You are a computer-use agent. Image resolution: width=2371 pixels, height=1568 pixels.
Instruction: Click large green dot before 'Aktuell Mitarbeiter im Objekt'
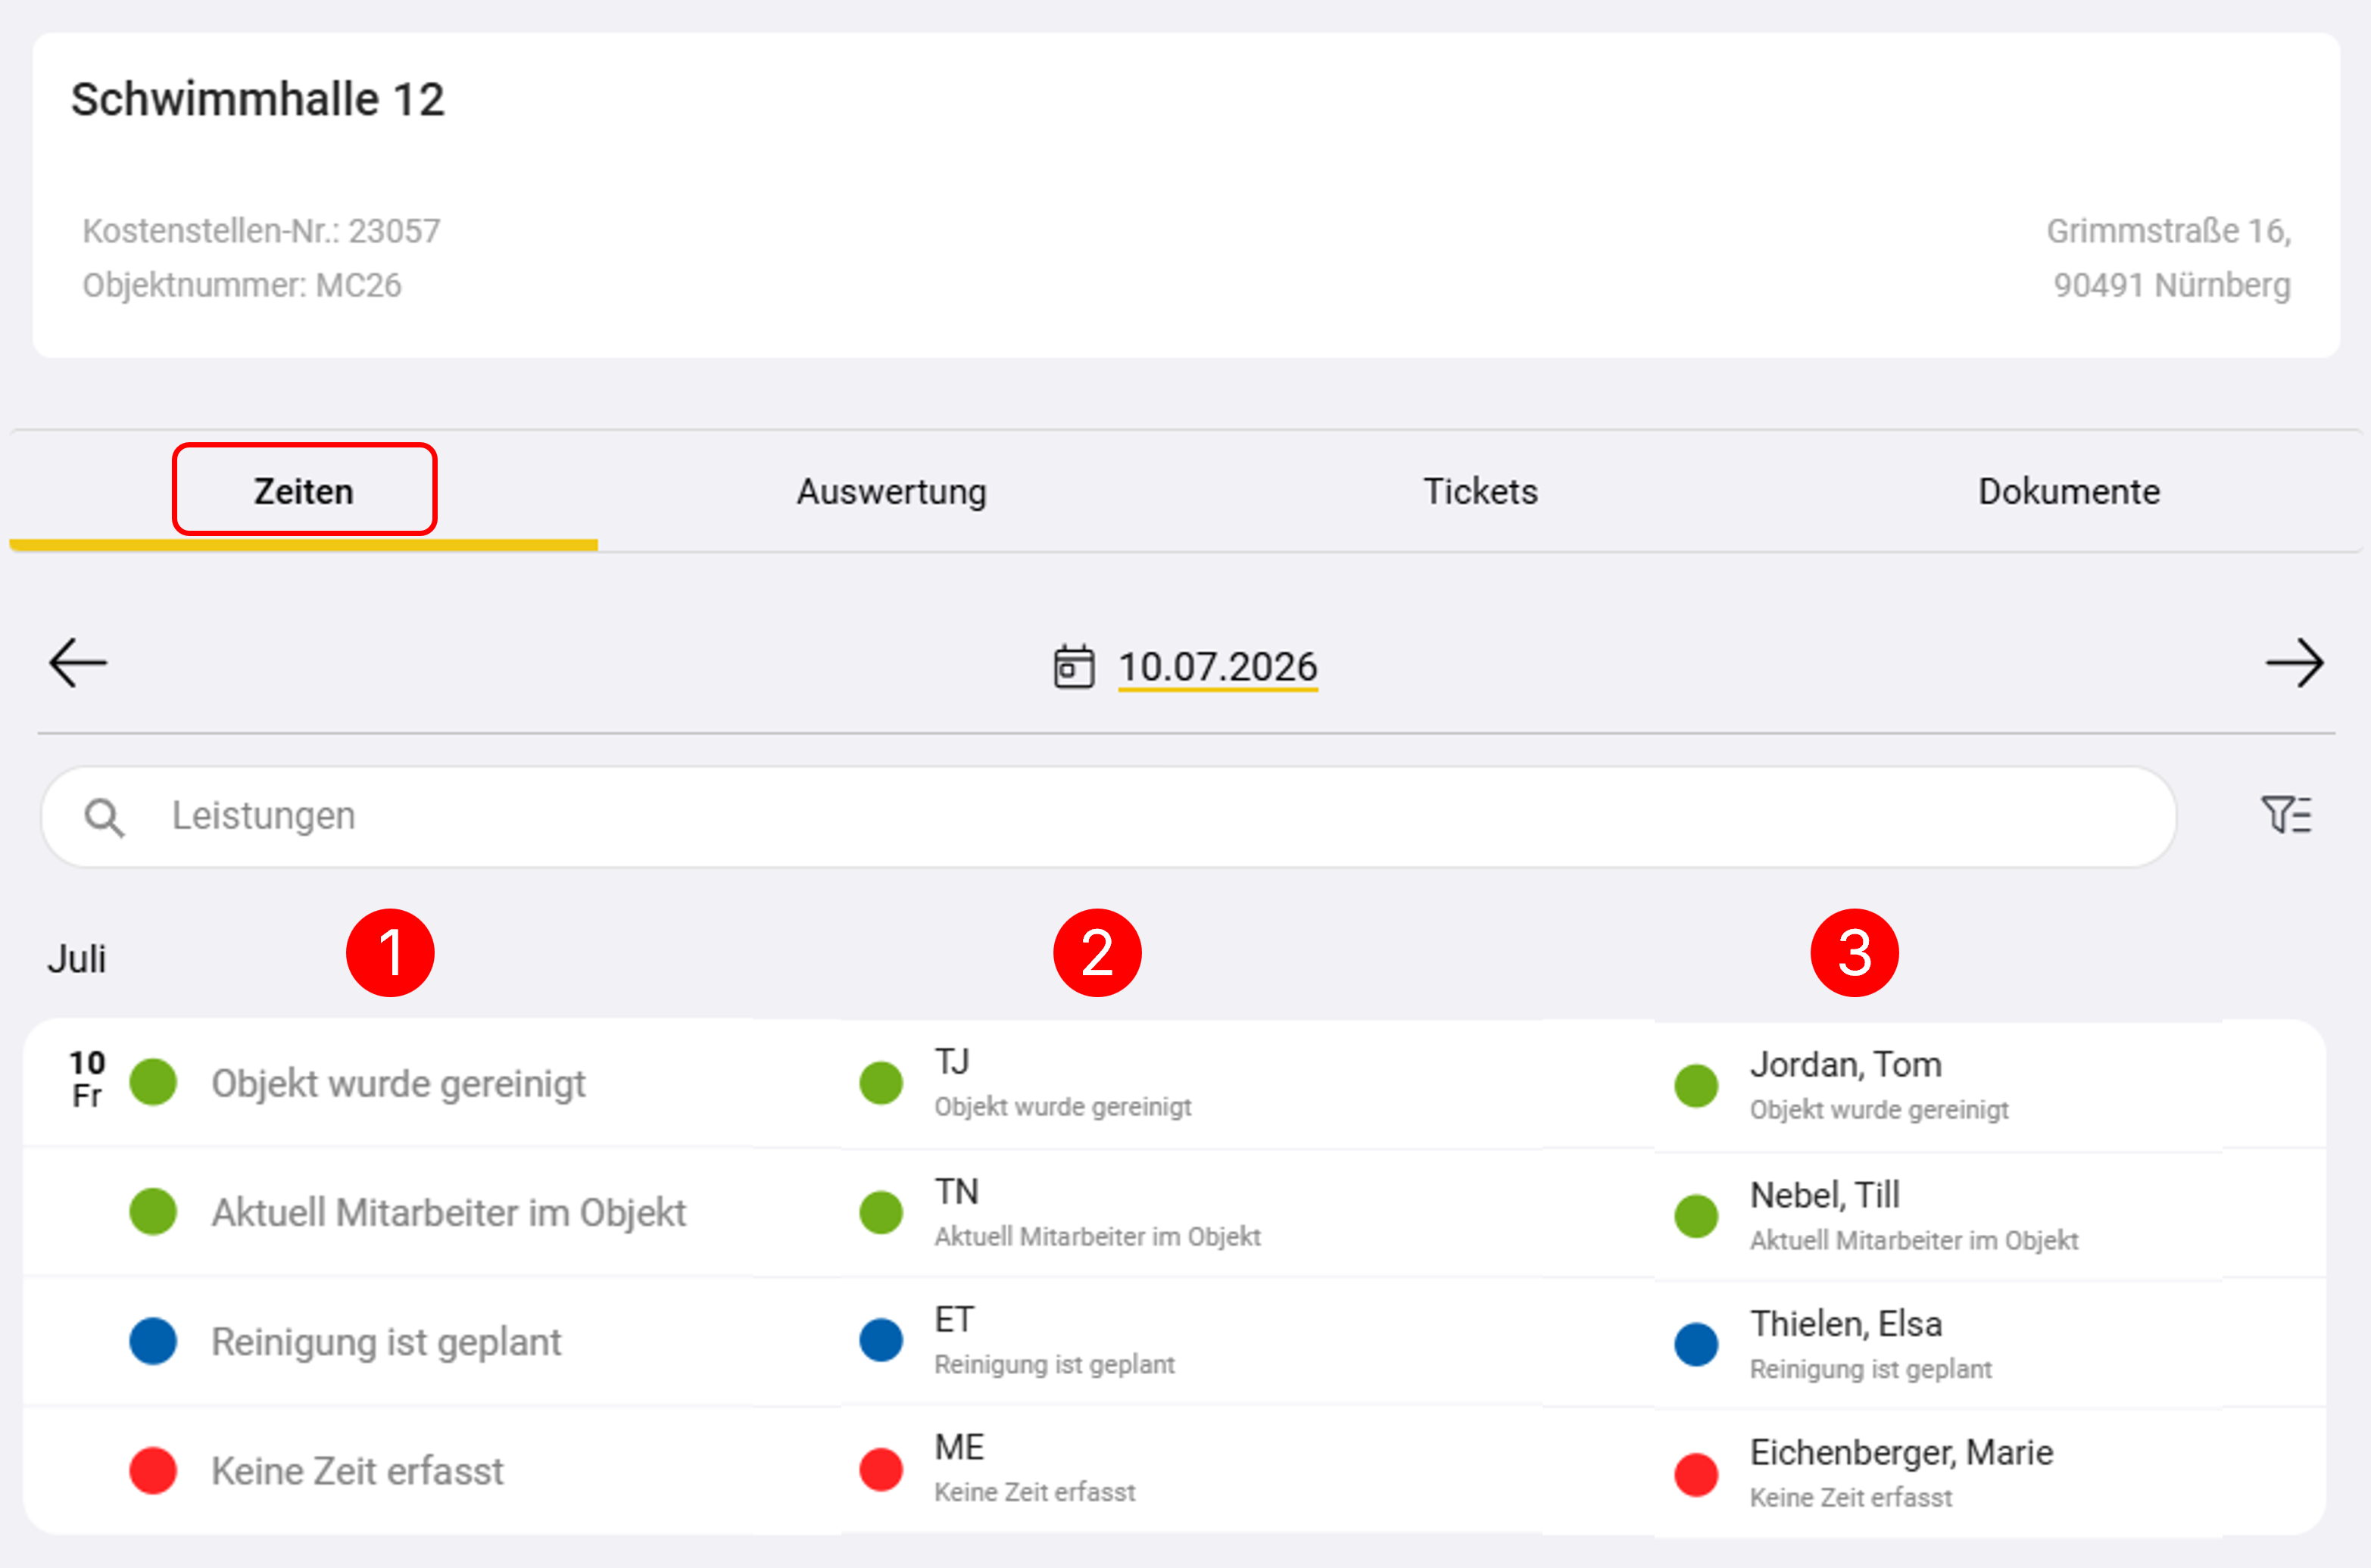click(153, 1211)
